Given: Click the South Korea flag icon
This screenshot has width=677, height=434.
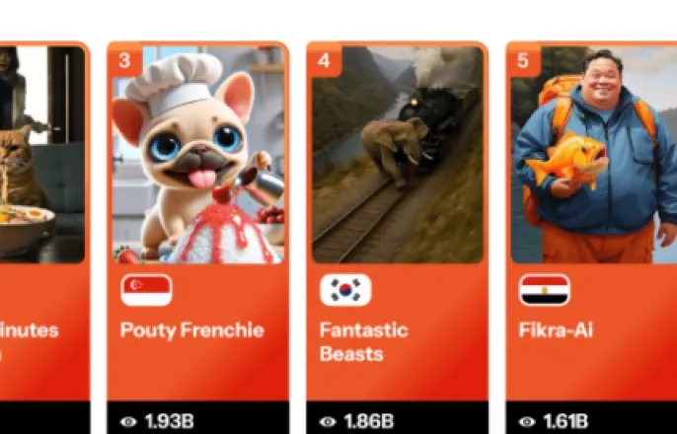Looking at the screenshot, I should [345, 290].
